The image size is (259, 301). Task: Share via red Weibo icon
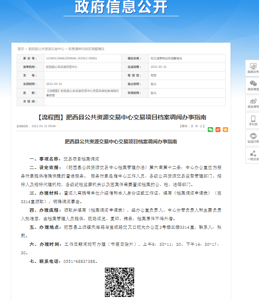(x=218, y=130)
